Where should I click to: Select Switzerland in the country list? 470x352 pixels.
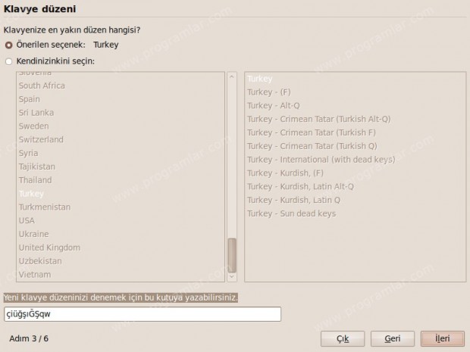click(x=41, y=139)
